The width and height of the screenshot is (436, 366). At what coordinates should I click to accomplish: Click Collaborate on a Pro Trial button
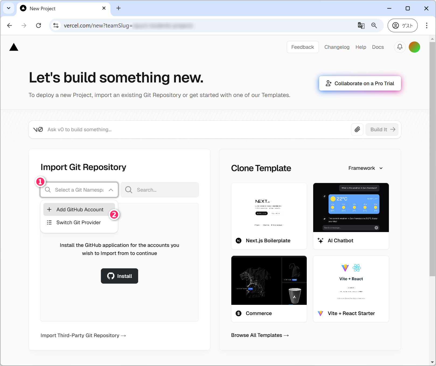(x=360, y=84)
